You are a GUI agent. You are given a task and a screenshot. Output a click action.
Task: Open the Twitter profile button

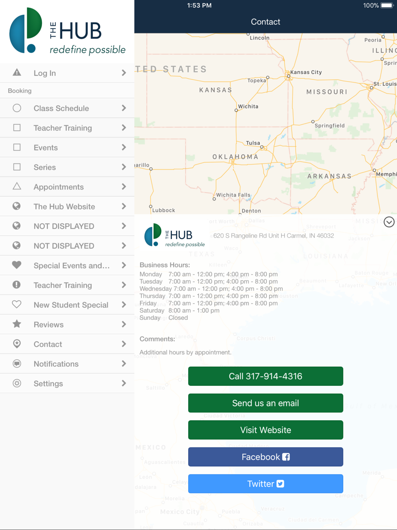266,484
